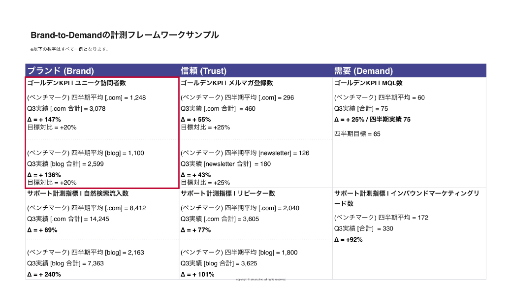
Task: Click the 'Δ = + 136%' value
Action: (44, 175)
